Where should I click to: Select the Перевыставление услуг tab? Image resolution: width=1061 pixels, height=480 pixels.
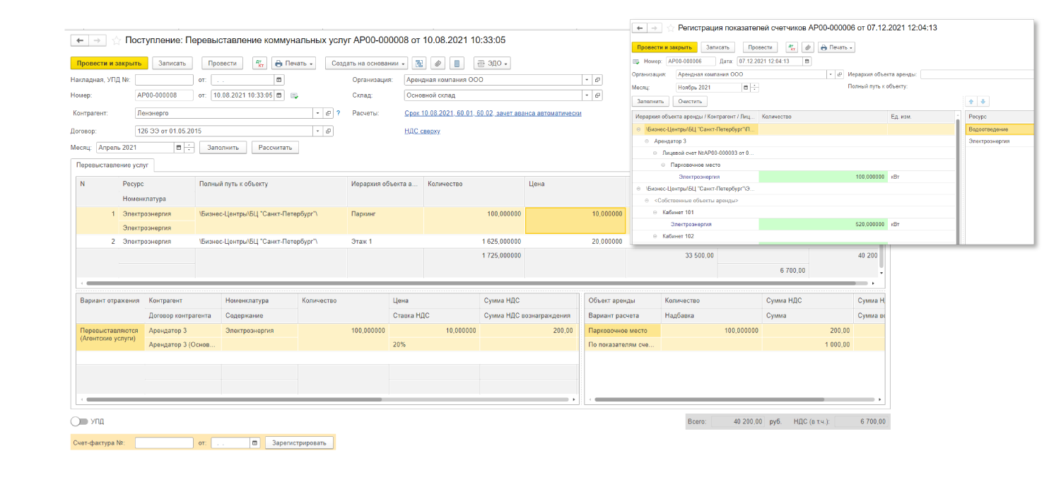tap(113, 165)
